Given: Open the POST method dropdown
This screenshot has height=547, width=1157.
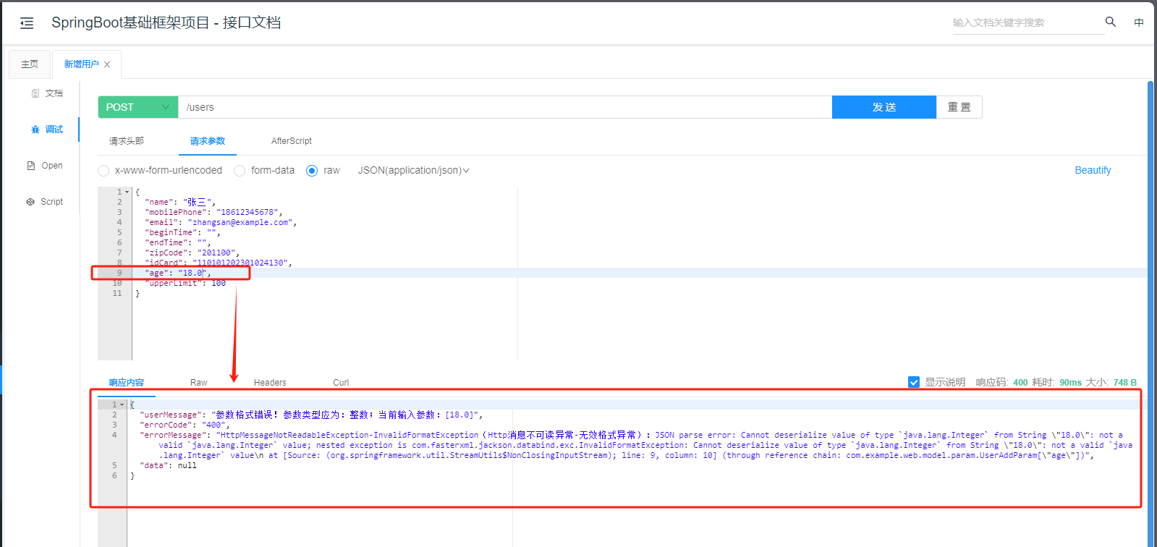Looking at the screenshot, I should (x=138, y=107).
